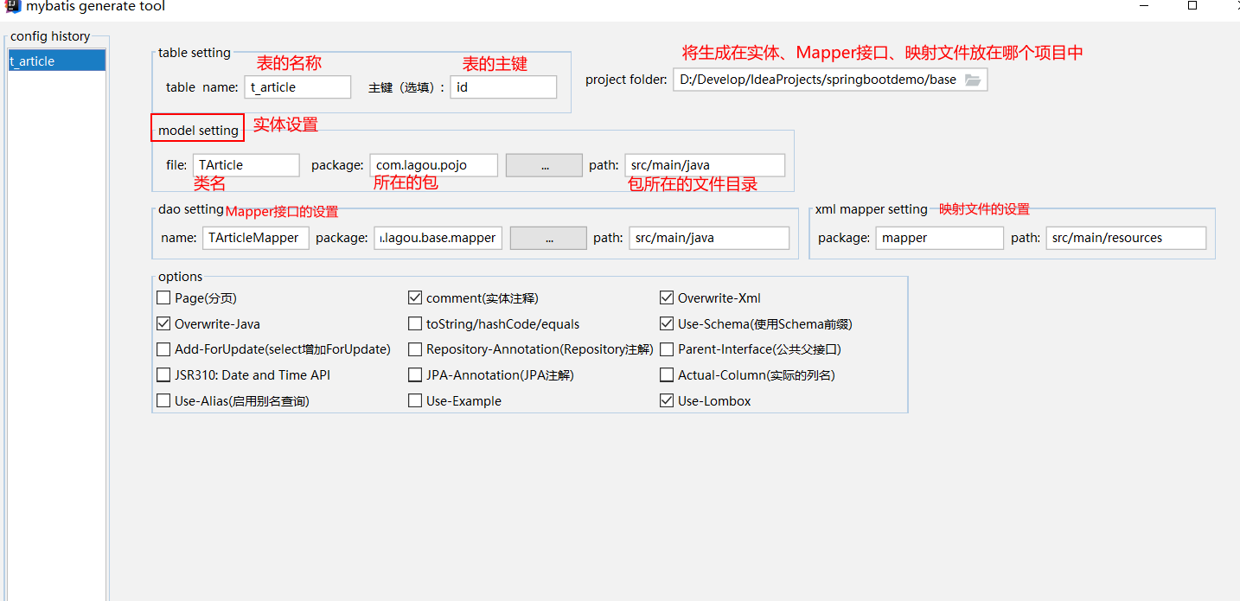Click the table name input field
This screenshot has height=601, width=1240.
pos(297,87)
